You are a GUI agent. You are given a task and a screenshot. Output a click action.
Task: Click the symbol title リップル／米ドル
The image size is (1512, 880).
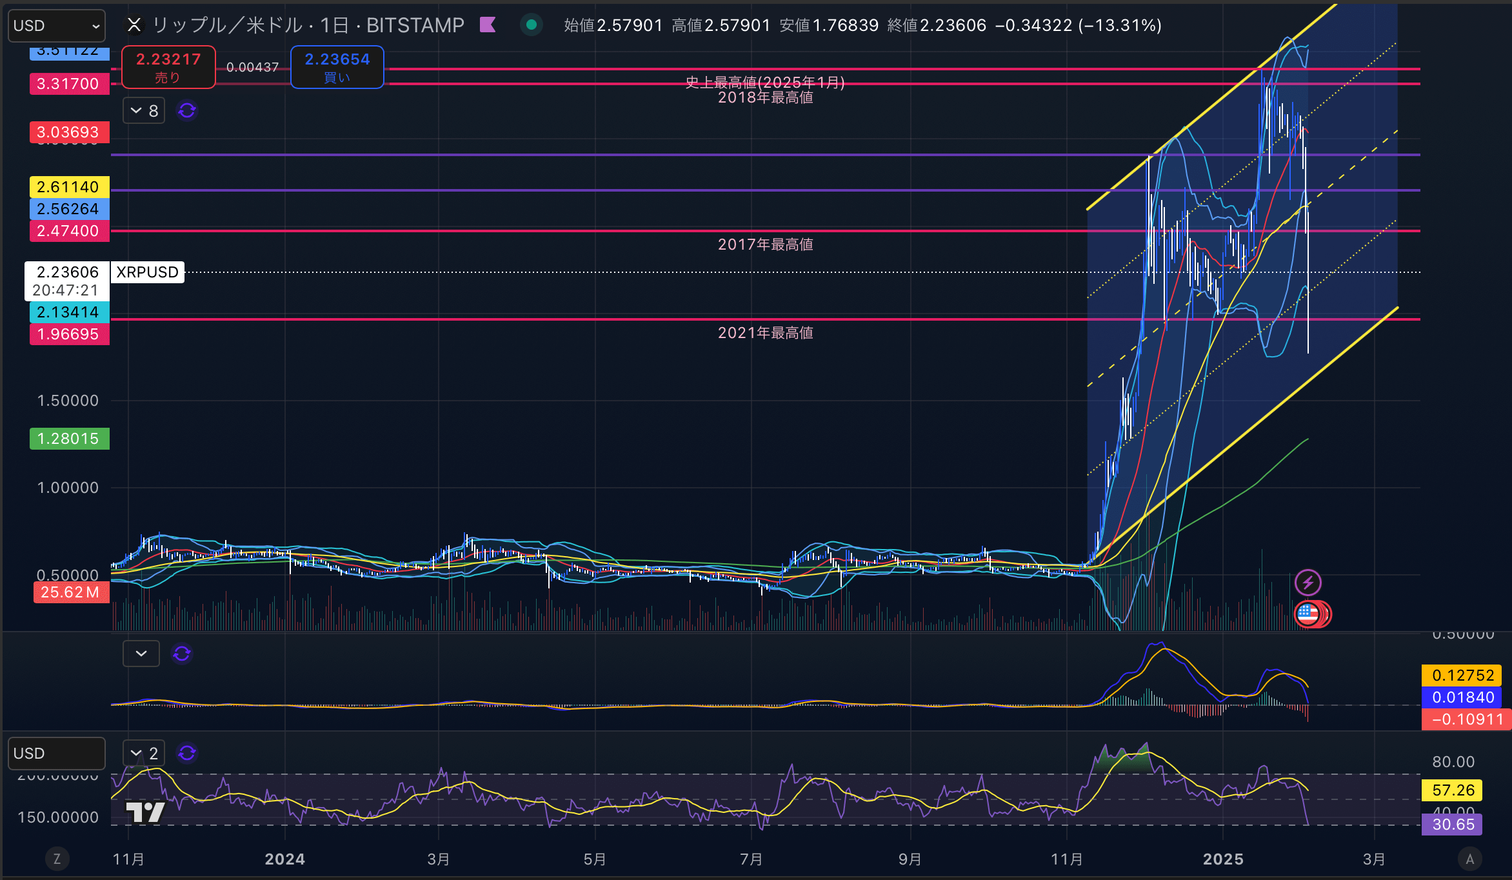tap(228, 25)
